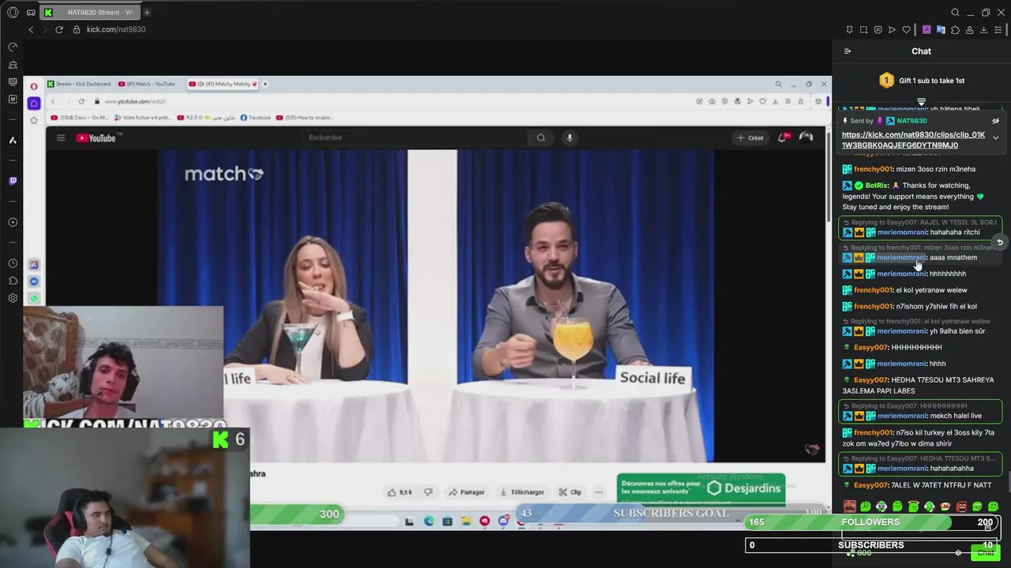Image resolution: width=1011 pixels, height=568 pixels.
Task: Click the YouTube Rechercher search field
Action: pos(415,138)
